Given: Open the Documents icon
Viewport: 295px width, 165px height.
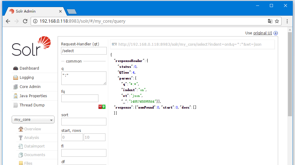Looking at the screenshot, I should click(x=21, y=155).
